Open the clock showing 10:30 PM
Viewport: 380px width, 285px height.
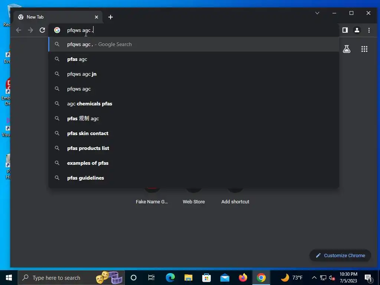point(348,278)
